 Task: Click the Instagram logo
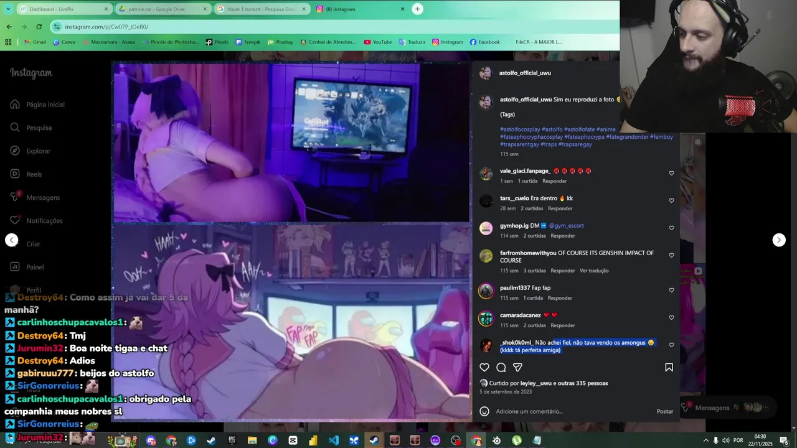click(31, 73)
